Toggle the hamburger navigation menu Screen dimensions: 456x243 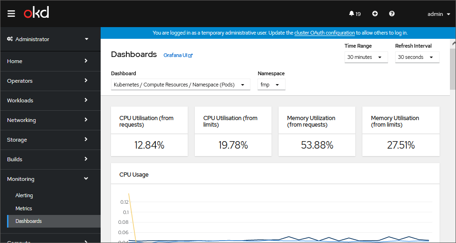point(11,14)
